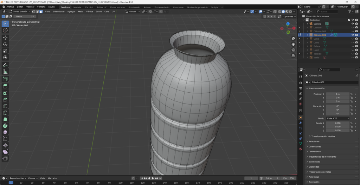Choose the Poly Build tool
The height and width of the screenshot is (185, 360).
coord(5,119)
